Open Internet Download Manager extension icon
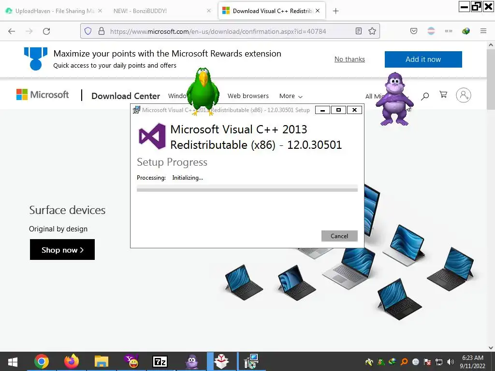 click(x=466, y=31)
